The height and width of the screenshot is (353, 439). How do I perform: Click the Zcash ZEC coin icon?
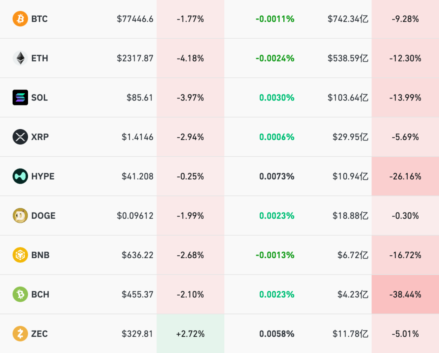[20, 334]
